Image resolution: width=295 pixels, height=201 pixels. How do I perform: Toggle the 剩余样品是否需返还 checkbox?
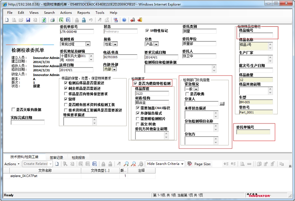(x=66, y=88)
